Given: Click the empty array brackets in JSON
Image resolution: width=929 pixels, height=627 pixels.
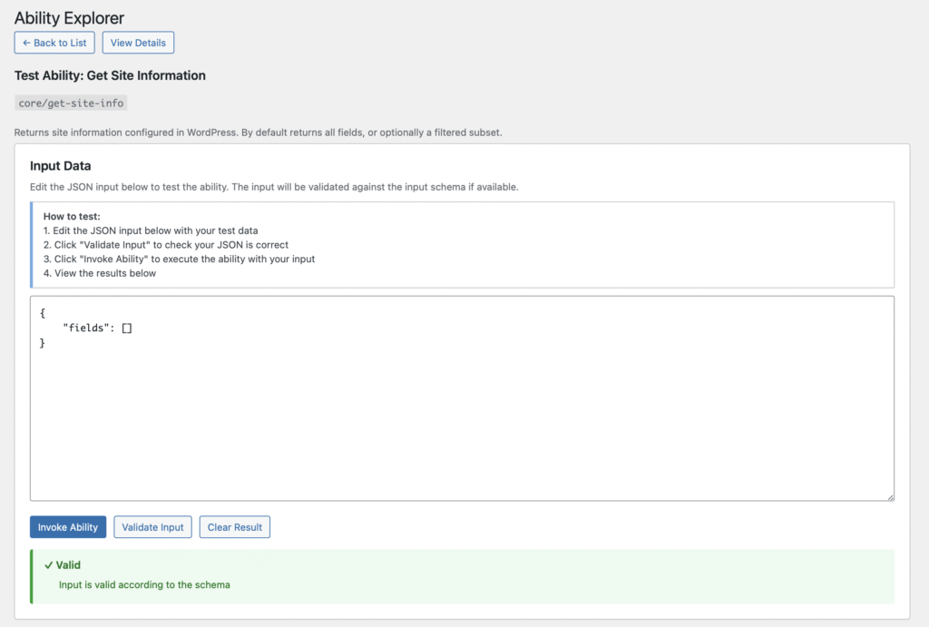Looking at the screenshot, I should point(127,328).
